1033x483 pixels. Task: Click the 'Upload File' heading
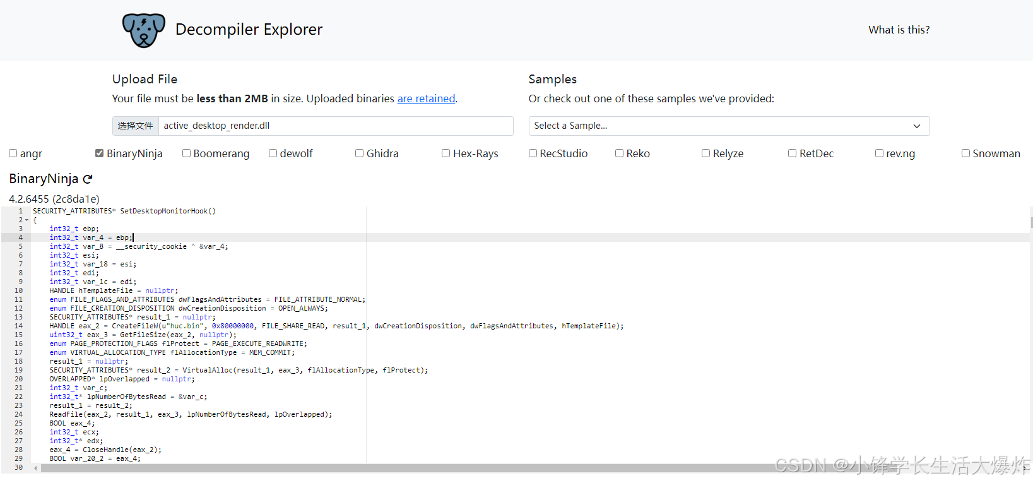145,79
